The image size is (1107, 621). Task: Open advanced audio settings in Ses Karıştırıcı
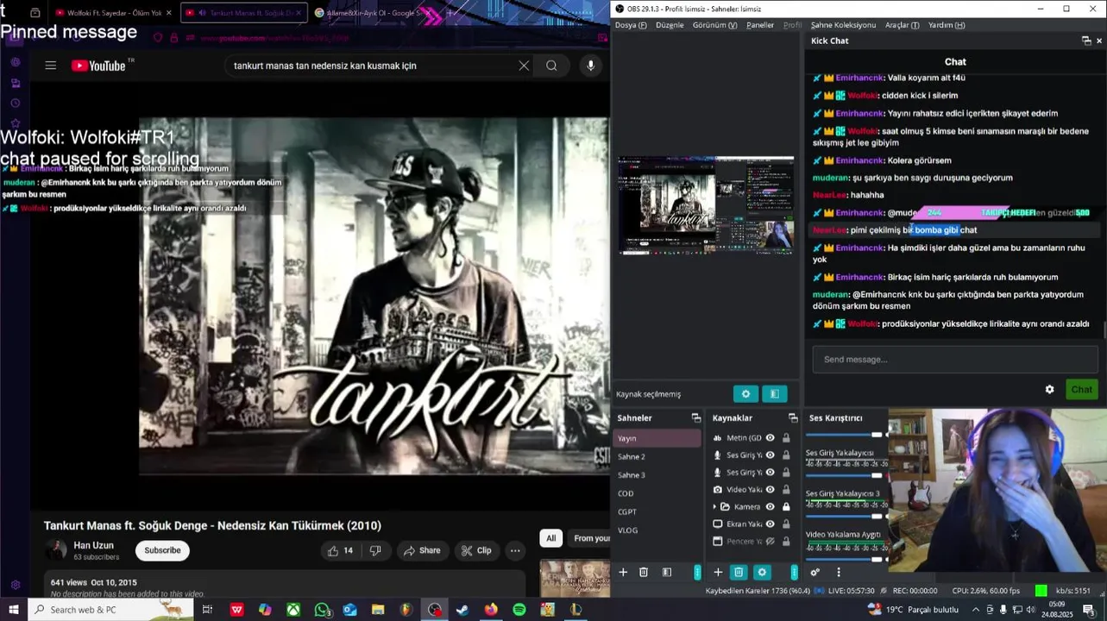[815, 572]
